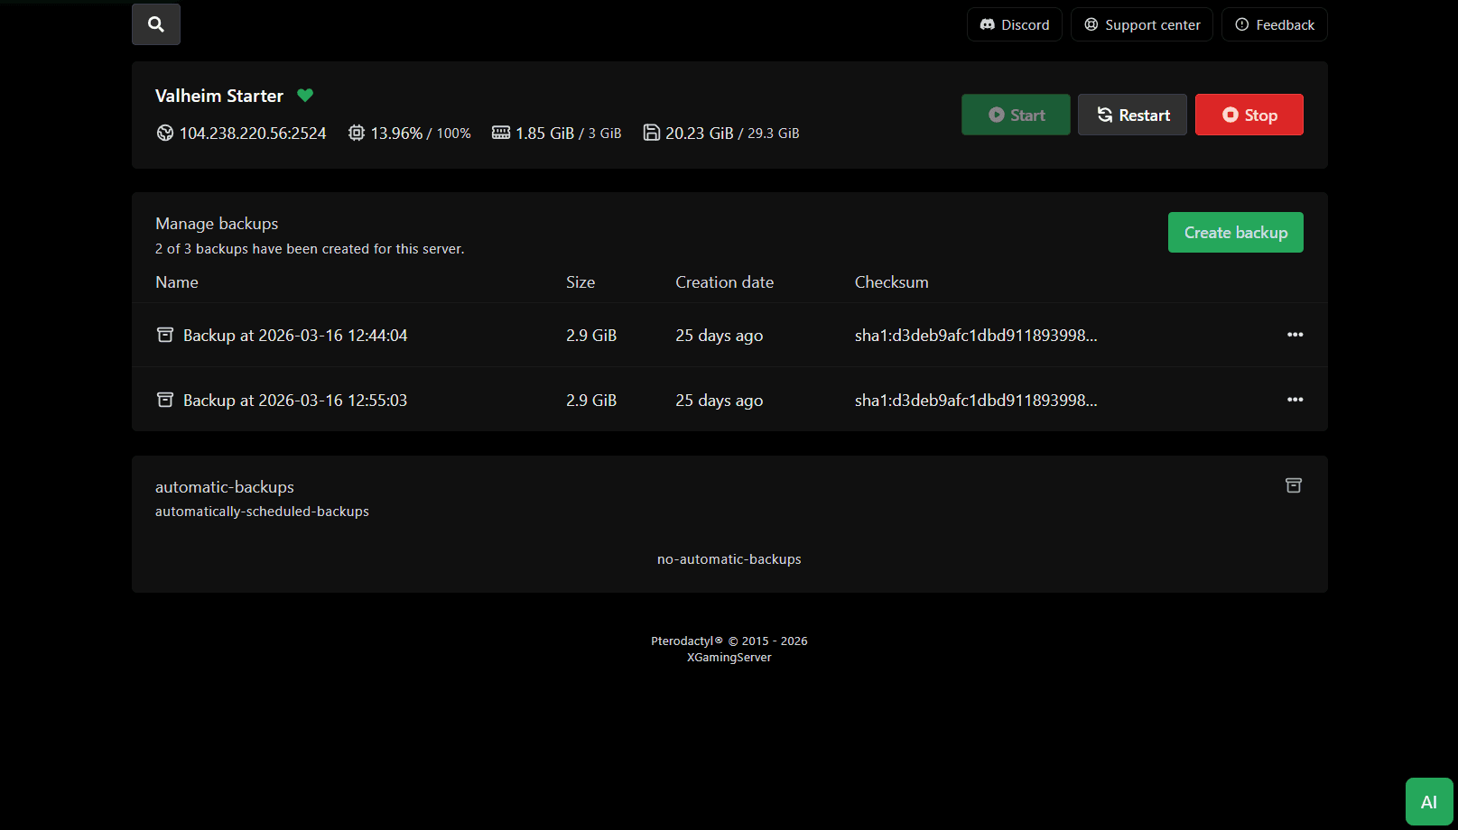Stop the Valheim server
The width and height of the screenshot is (1458, 830).
pyautogui.click(x=1249, y=115)
